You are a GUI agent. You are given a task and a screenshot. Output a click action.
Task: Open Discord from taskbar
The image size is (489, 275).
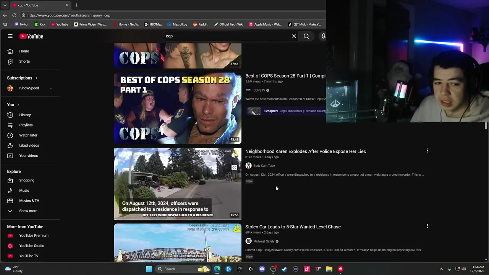click(262, 269)
